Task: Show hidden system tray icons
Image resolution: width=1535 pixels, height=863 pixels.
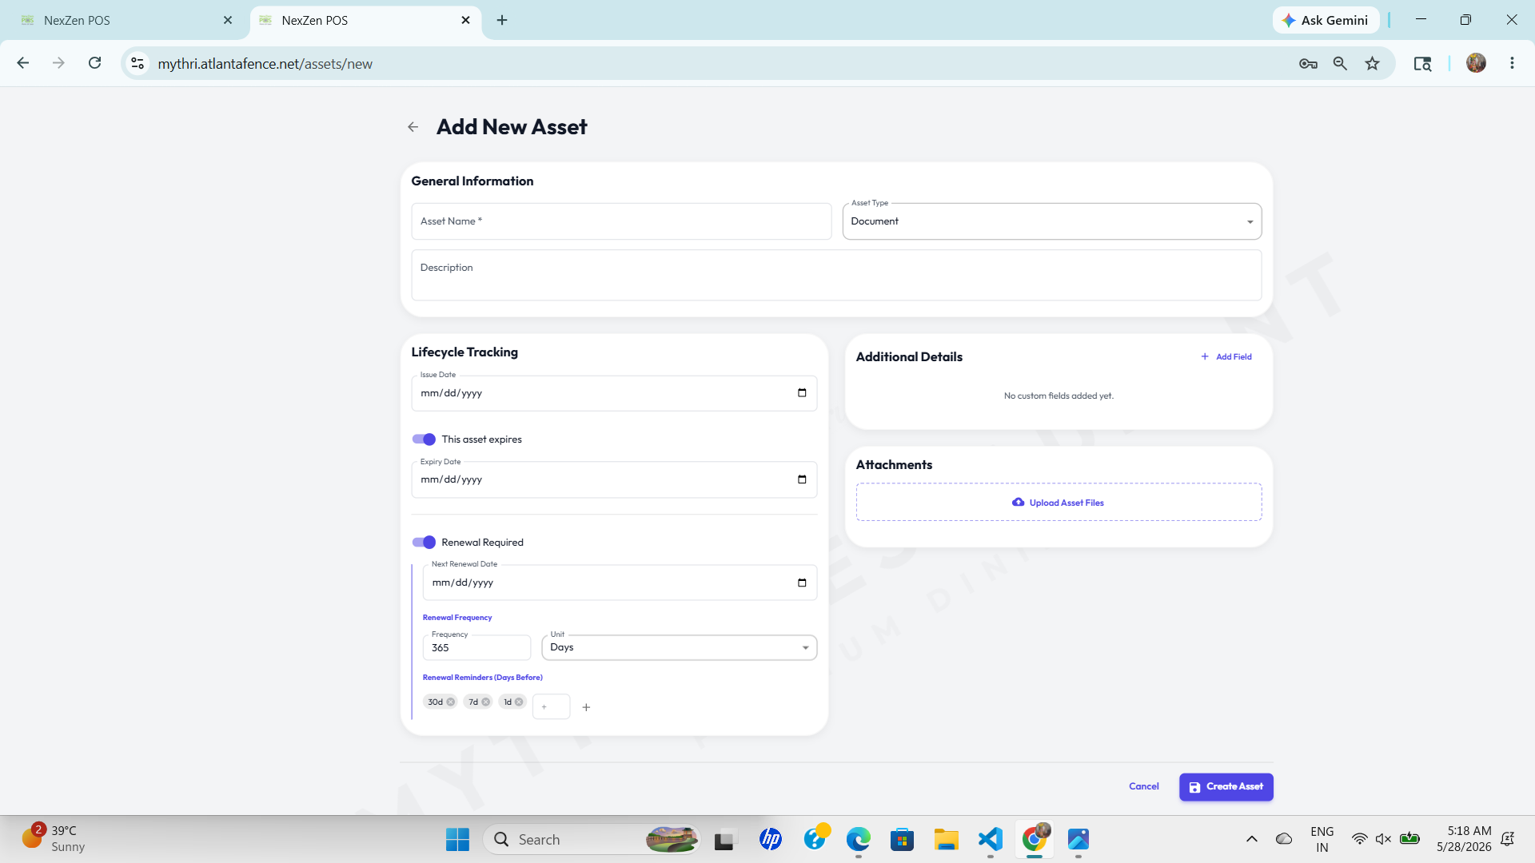Action: coord(1252,839)
